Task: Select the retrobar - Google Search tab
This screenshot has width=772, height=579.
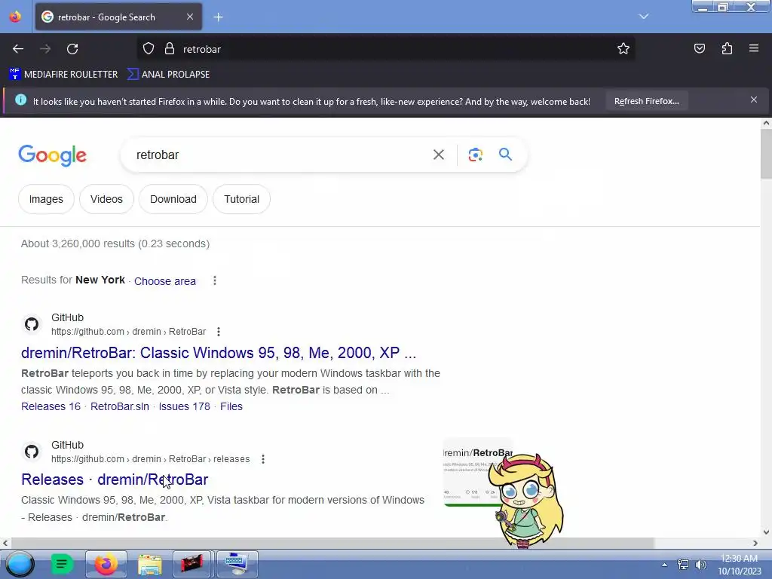Action: click(x=118, y=17)
